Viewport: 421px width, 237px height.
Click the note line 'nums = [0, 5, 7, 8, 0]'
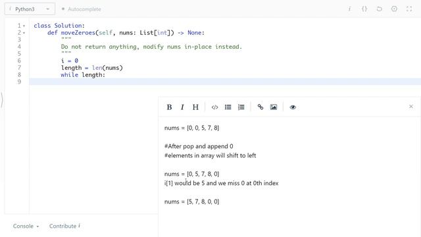pyautogui.click(x=191, y=174)
